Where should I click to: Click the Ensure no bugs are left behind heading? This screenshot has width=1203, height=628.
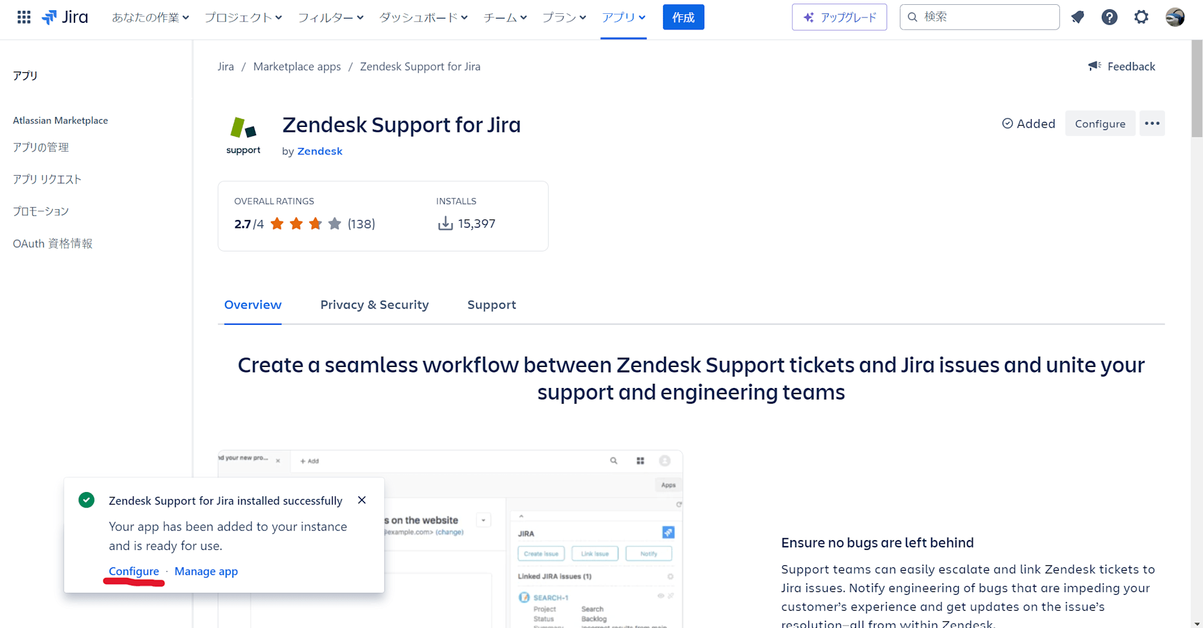pyautogui.click(x=877, y=543)
